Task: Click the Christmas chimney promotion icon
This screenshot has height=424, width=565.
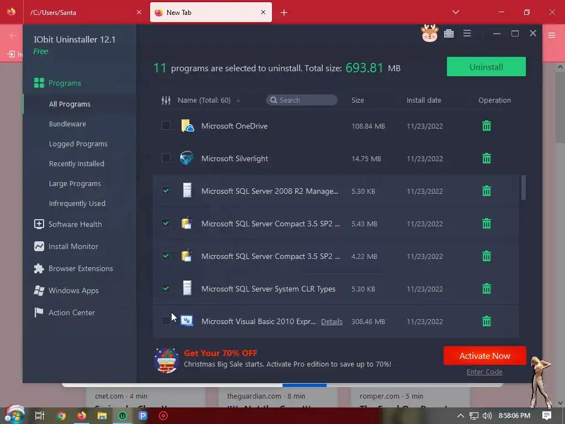Action: click(x=166, y=360)
